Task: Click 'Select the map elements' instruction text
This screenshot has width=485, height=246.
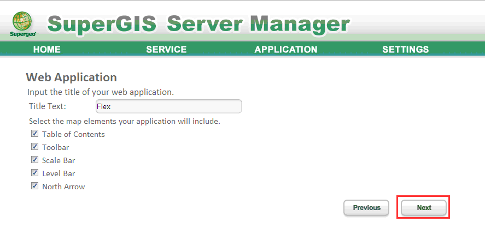Action: coord(125,121)
